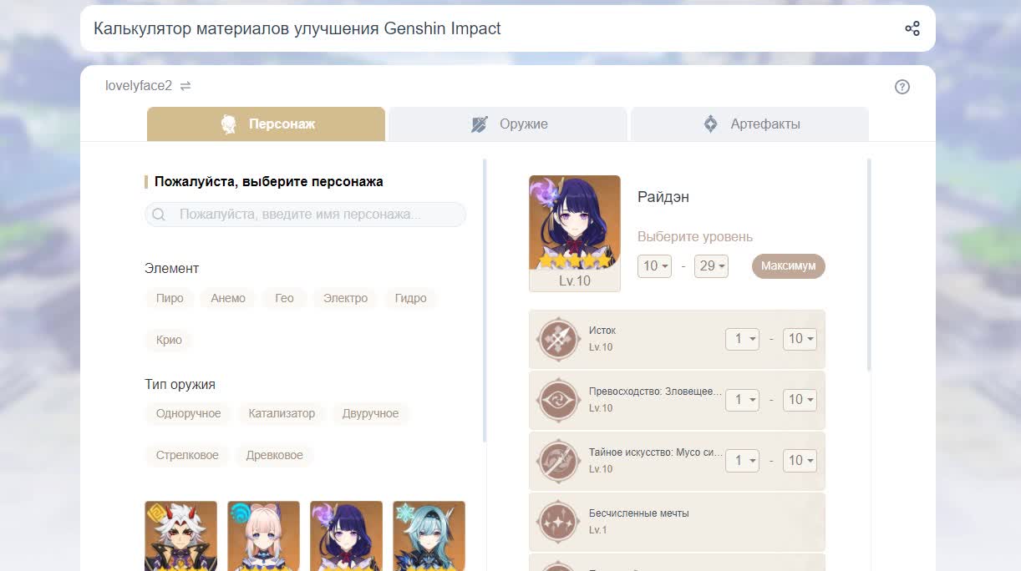Open the Тайное искусство target level dropdown
Viewport: 1021px width, 571px height.
point(800,461)
